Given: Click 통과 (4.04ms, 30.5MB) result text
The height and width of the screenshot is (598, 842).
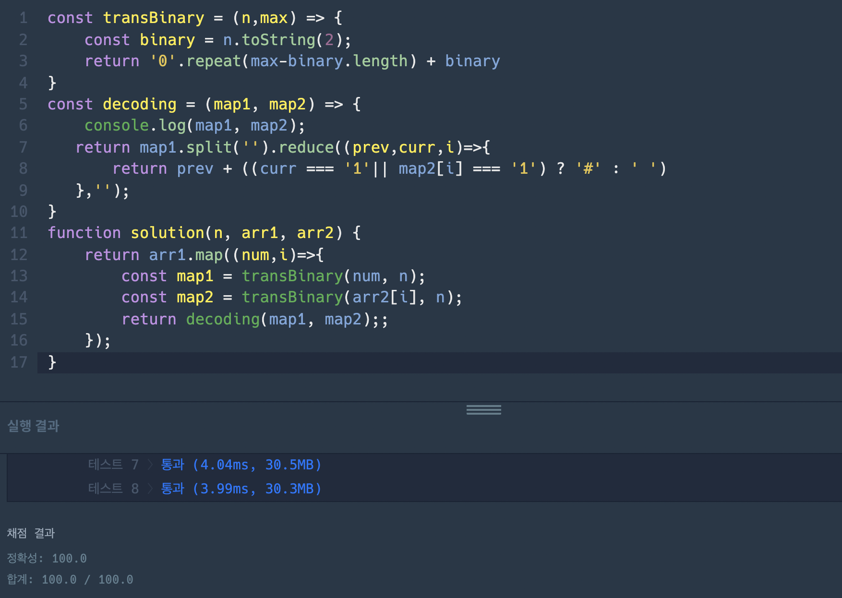Looking at the screenshot, I should tap(241, 465).
